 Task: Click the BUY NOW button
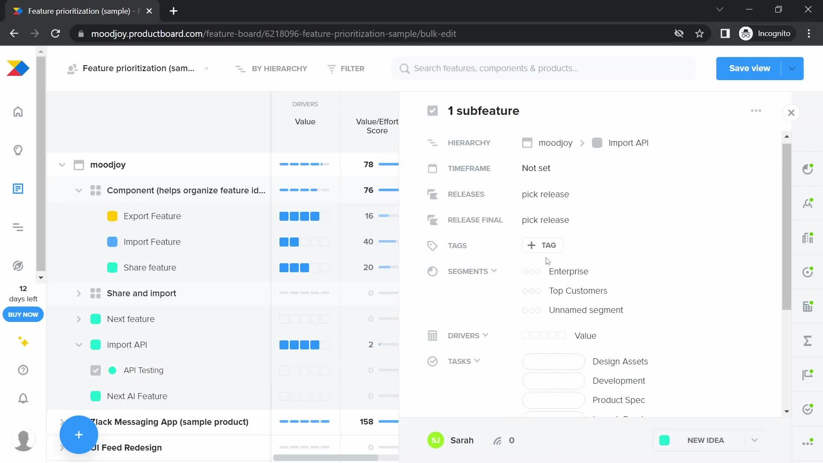point(23,315)
